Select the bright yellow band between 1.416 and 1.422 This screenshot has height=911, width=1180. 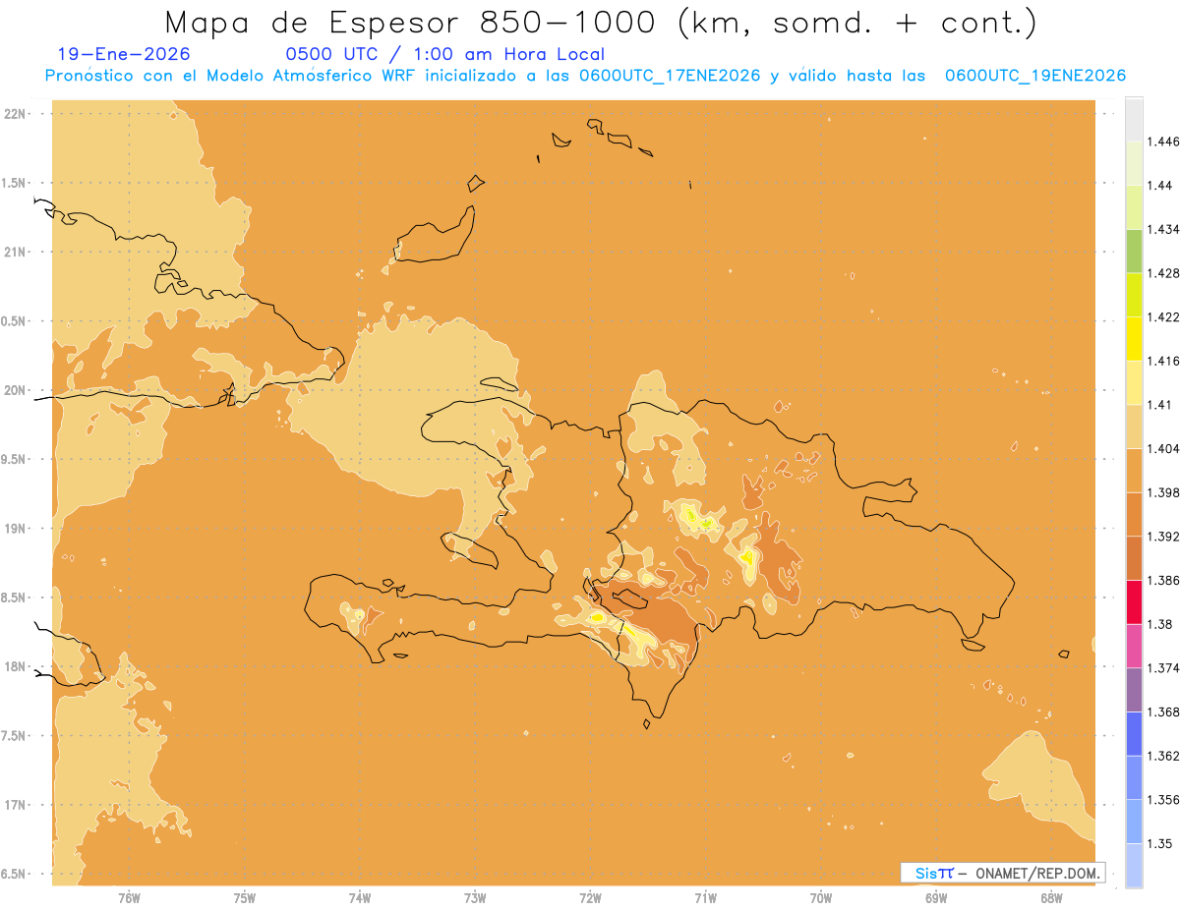pos(1134,339)
